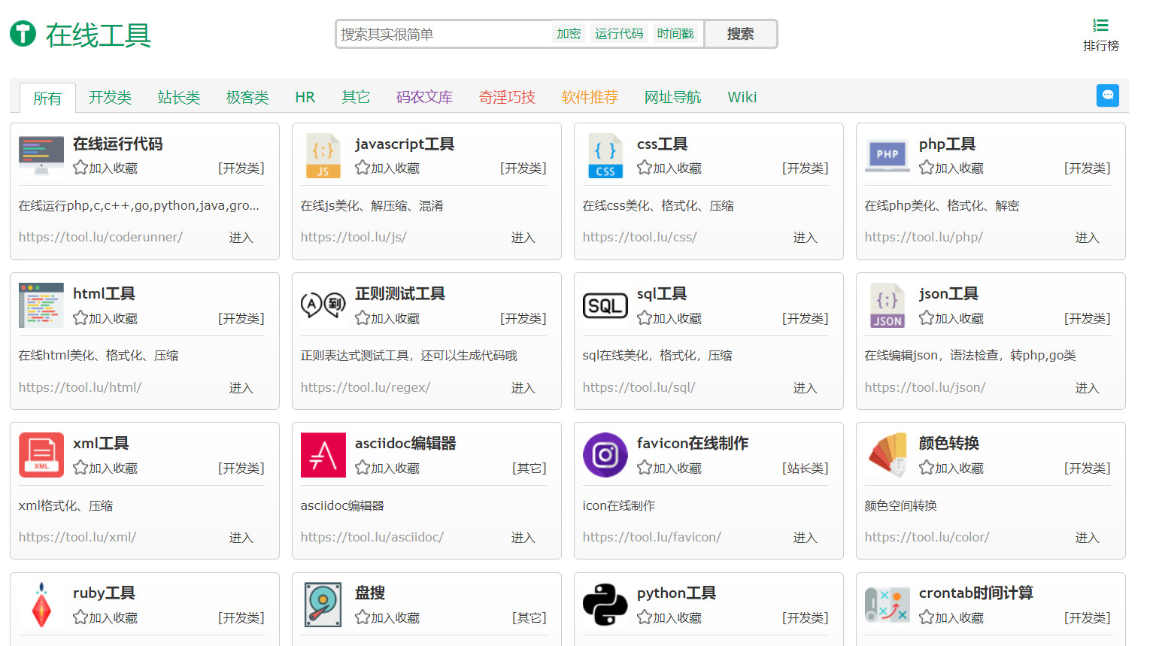
Task: Favorite the html工具 card
Action: point(105,318)
